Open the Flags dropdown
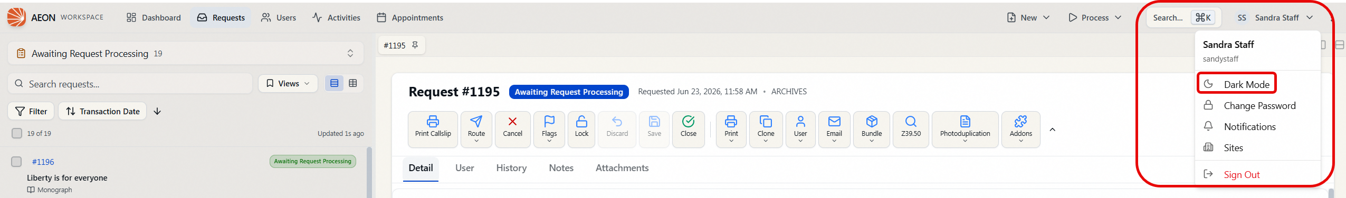The width and height of the screenshot is (1346, 198). pyautogui.click(x=549, y=130)
